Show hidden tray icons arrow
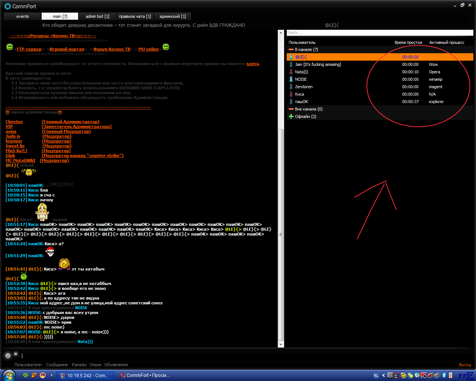The height and width of the screenshot is (381, 476). point(383,375)
